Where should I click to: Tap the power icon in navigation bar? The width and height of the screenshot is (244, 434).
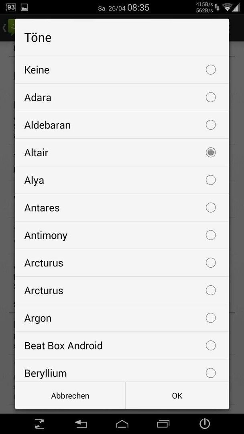click(205, 424)
